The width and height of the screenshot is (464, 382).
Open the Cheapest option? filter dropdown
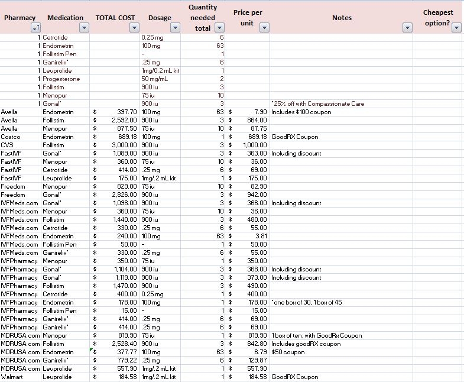456,28
